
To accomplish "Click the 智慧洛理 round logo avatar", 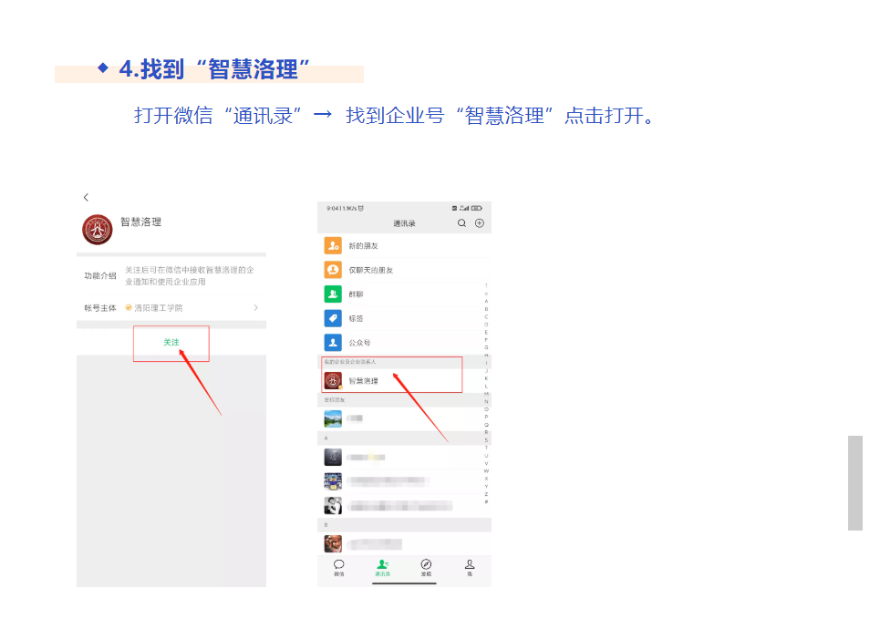I will (98, 230).
